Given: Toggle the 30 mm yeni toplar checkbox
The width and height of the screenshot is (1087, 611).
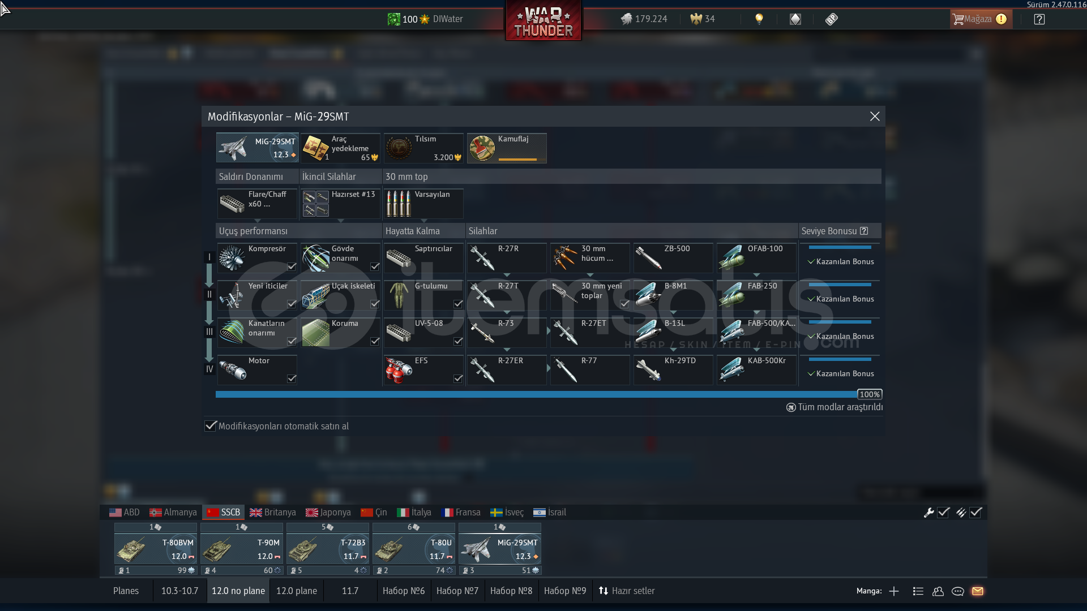Looking at the screenshot, I should click(x=624, y=304).
